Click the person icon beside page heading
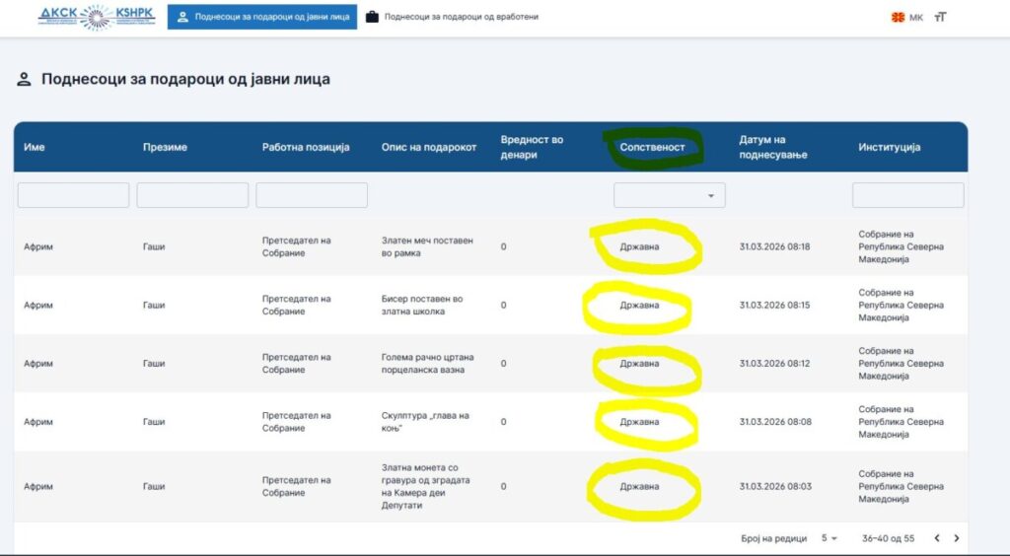Viewport: 1010px width, 556px height. [25, 80]
